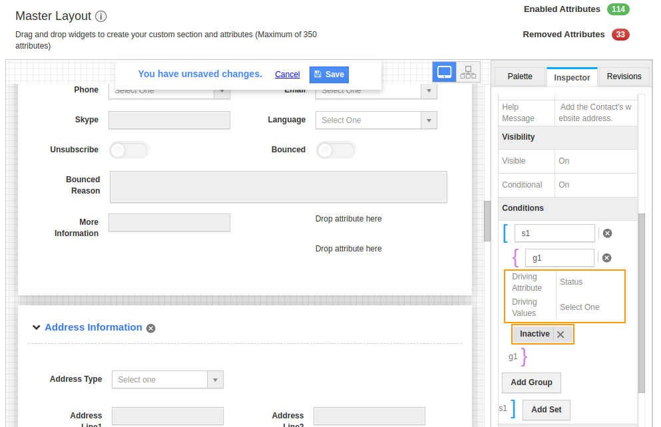Viewport: 661px width, 427px height.
Task: Remove the Address Information section
Action: coord(151,328)
